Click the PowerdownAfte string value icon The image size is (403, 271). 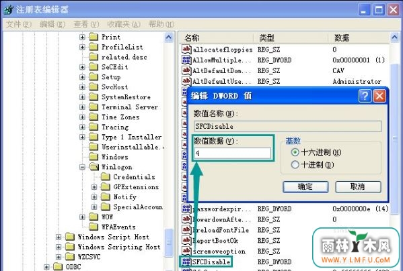186,219
